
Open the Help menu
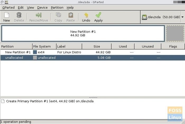pos(70,8)
